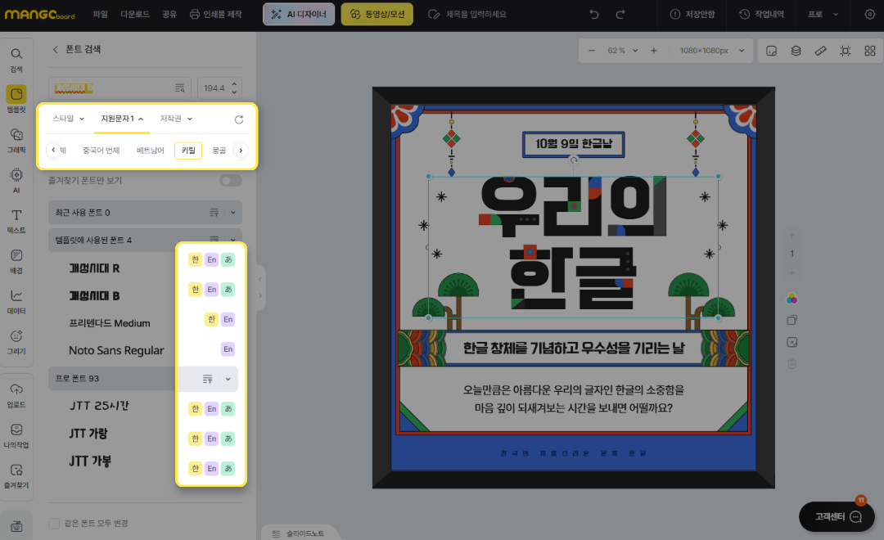Open the 템플릿 sidebar panel
The width and height of the screenshot is (884, 540).
[16, 98]
